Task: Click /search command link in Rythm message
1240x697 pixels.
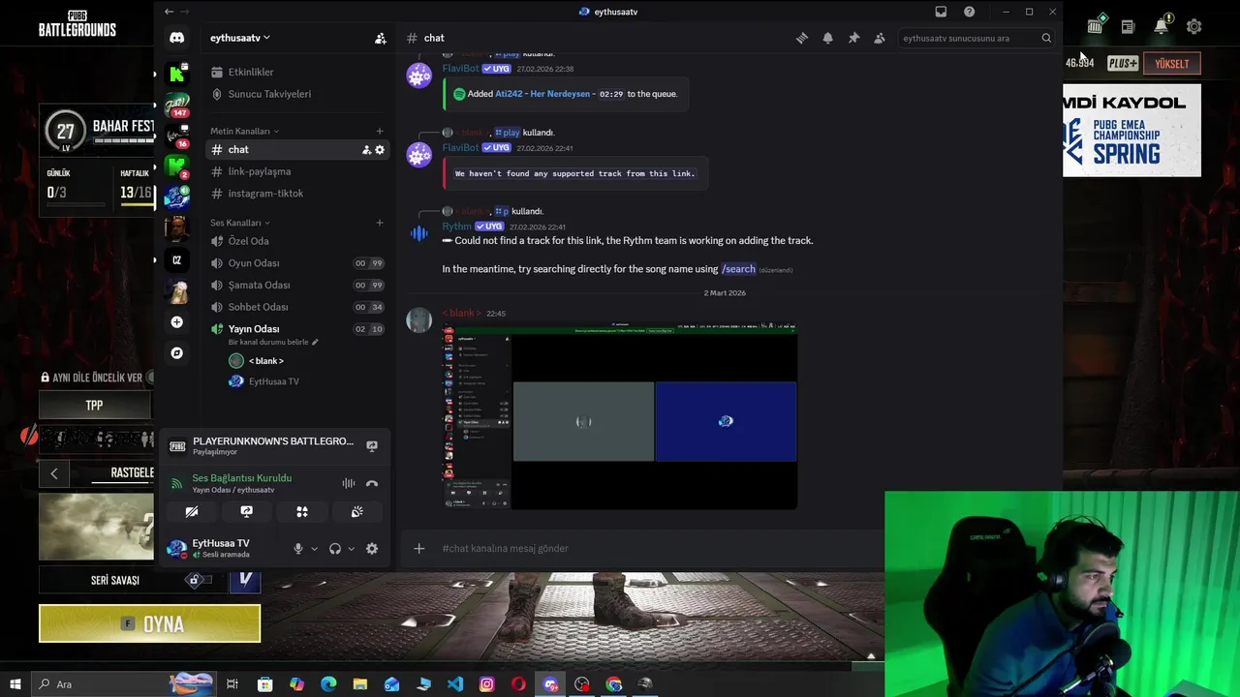Action: (738, 269)
